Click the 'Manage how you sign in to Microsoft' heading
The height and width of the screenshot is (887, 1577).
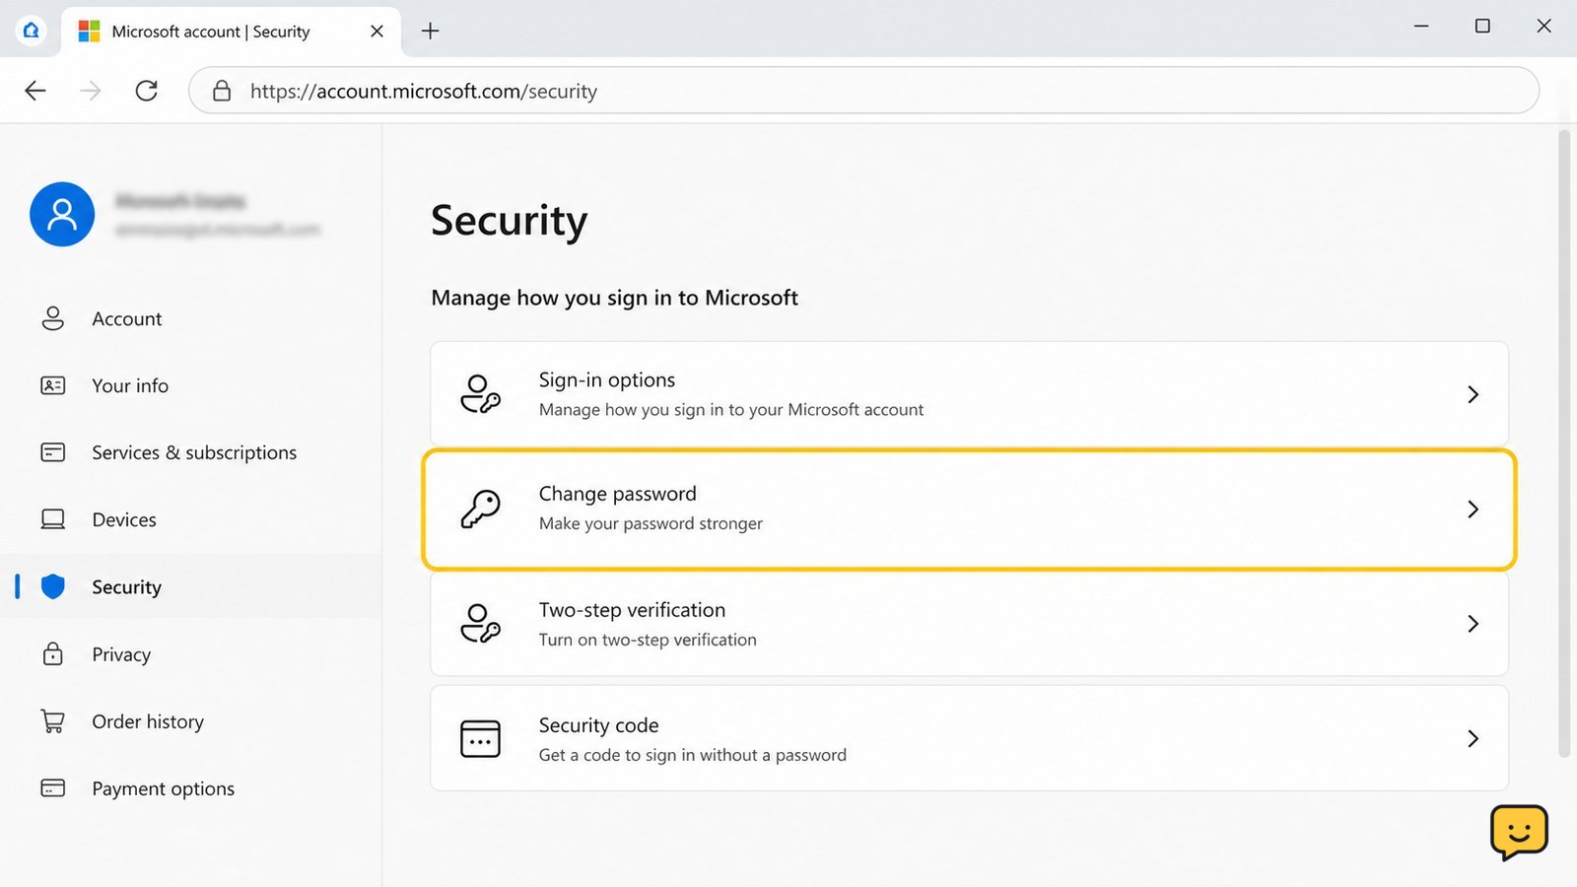(614, 298)
